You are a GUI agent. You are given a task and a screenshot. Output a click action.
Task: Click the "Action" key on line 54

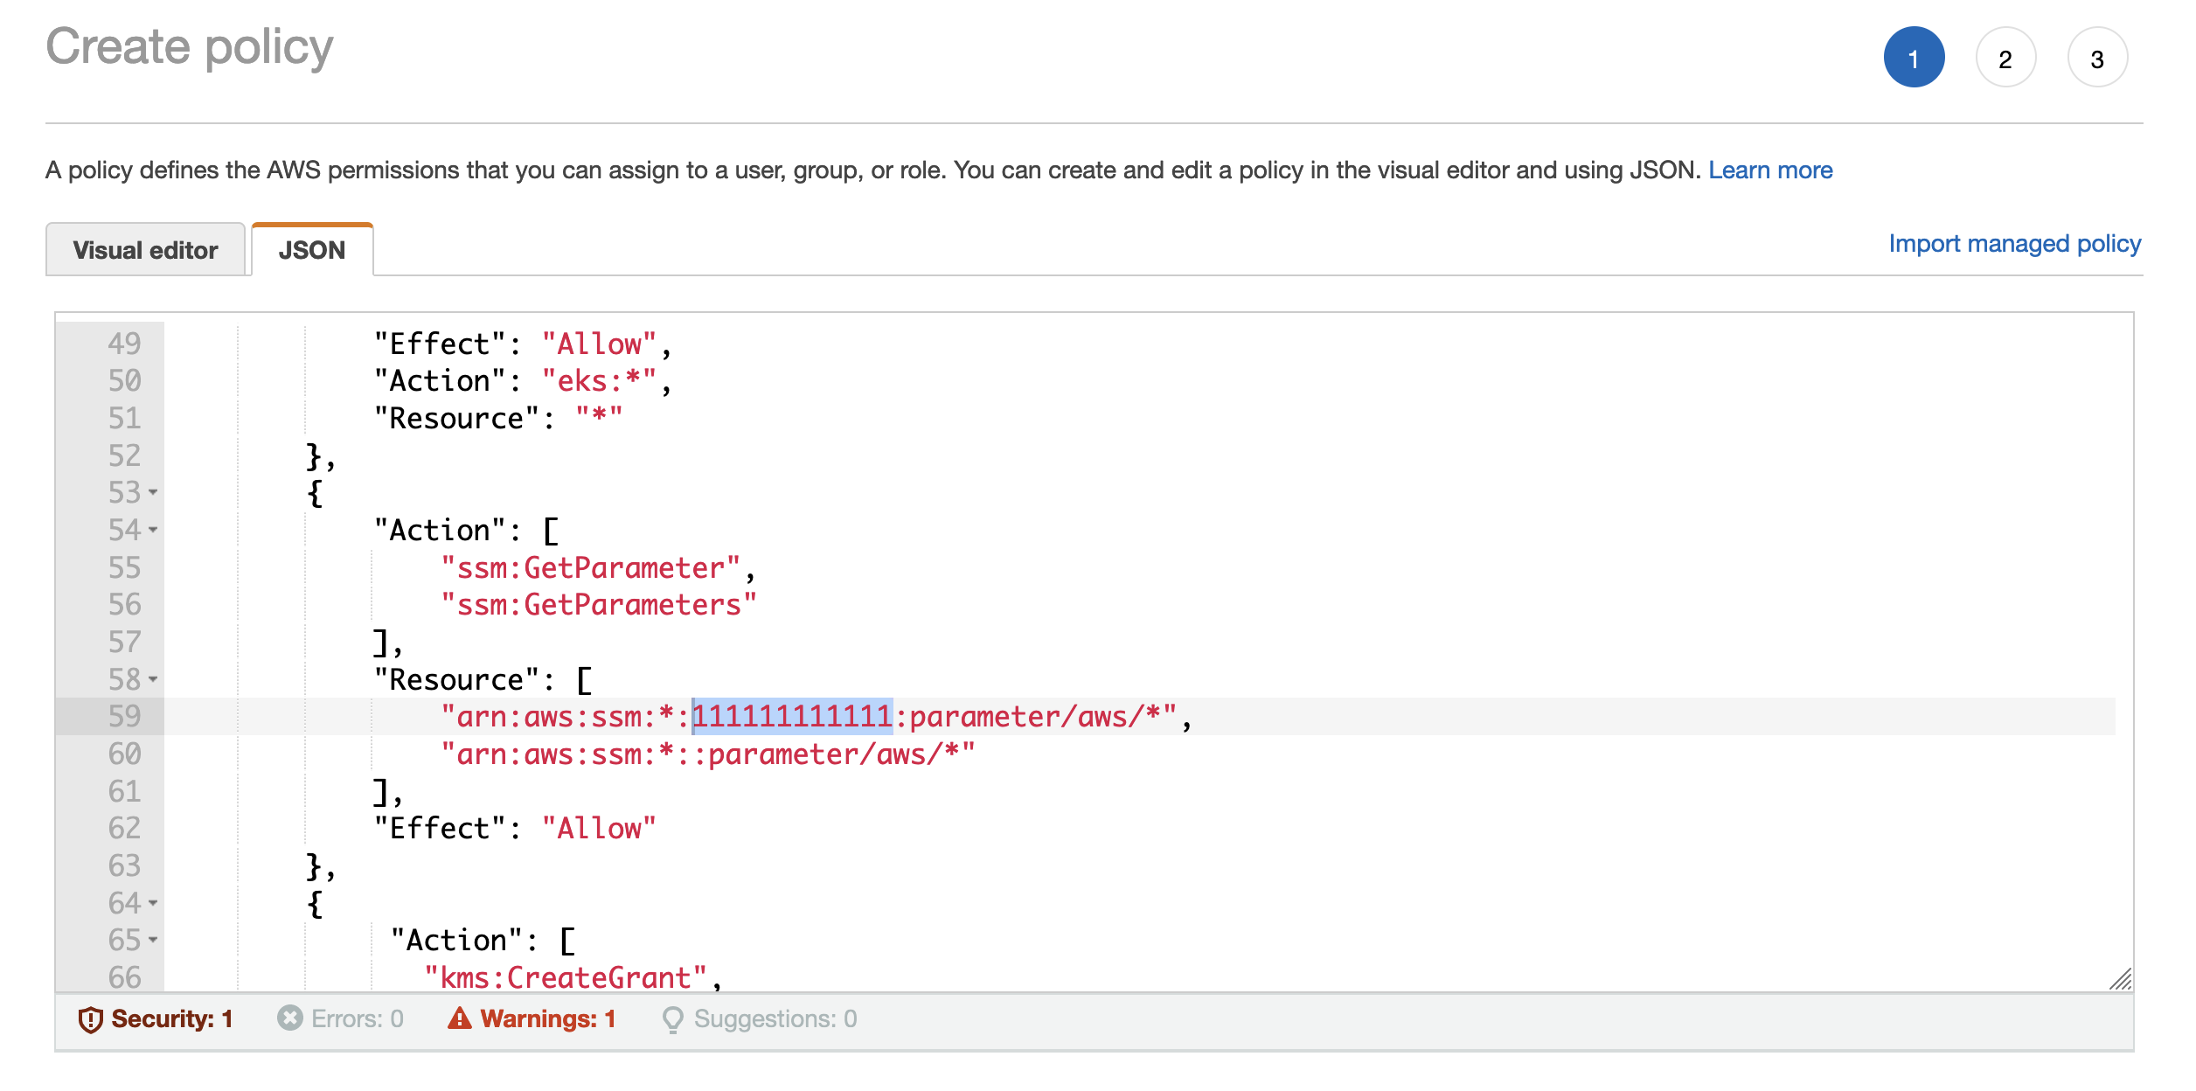(440, 531)
